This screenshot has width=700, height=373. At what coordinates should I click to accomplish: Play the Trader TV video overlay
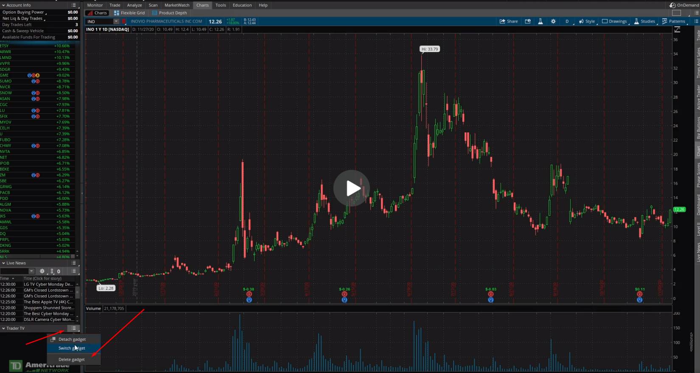(351, 188)
